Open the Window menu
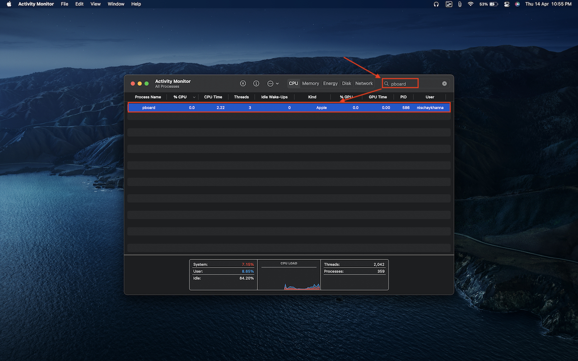Image resolution: width=578 pixels, height=361 pixels. 116,4
